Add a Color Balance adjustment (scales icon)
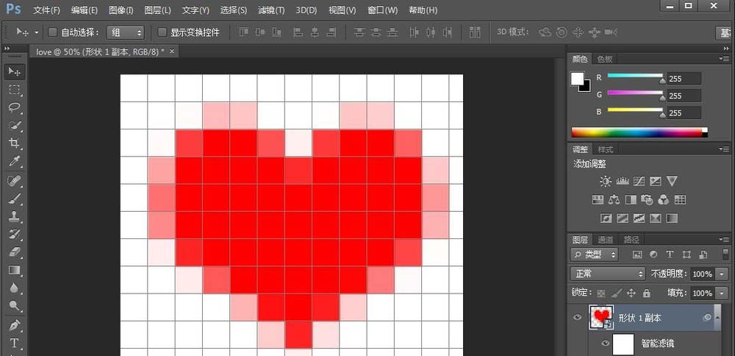735x356 pixels. (614, 200)
